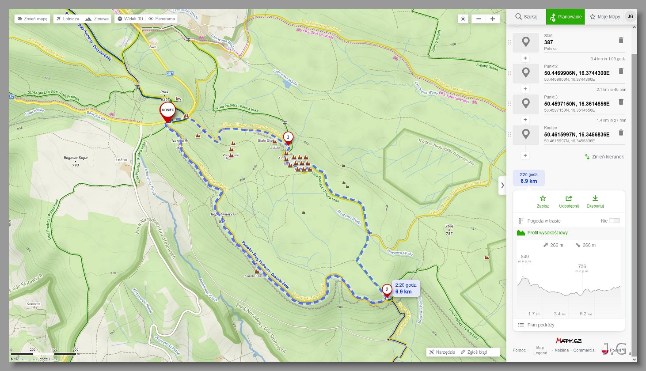Screen dimensions: 646x371
Task: Switch on Zimowa winter map
Action: pyautogui.click(x=97, y=19)
